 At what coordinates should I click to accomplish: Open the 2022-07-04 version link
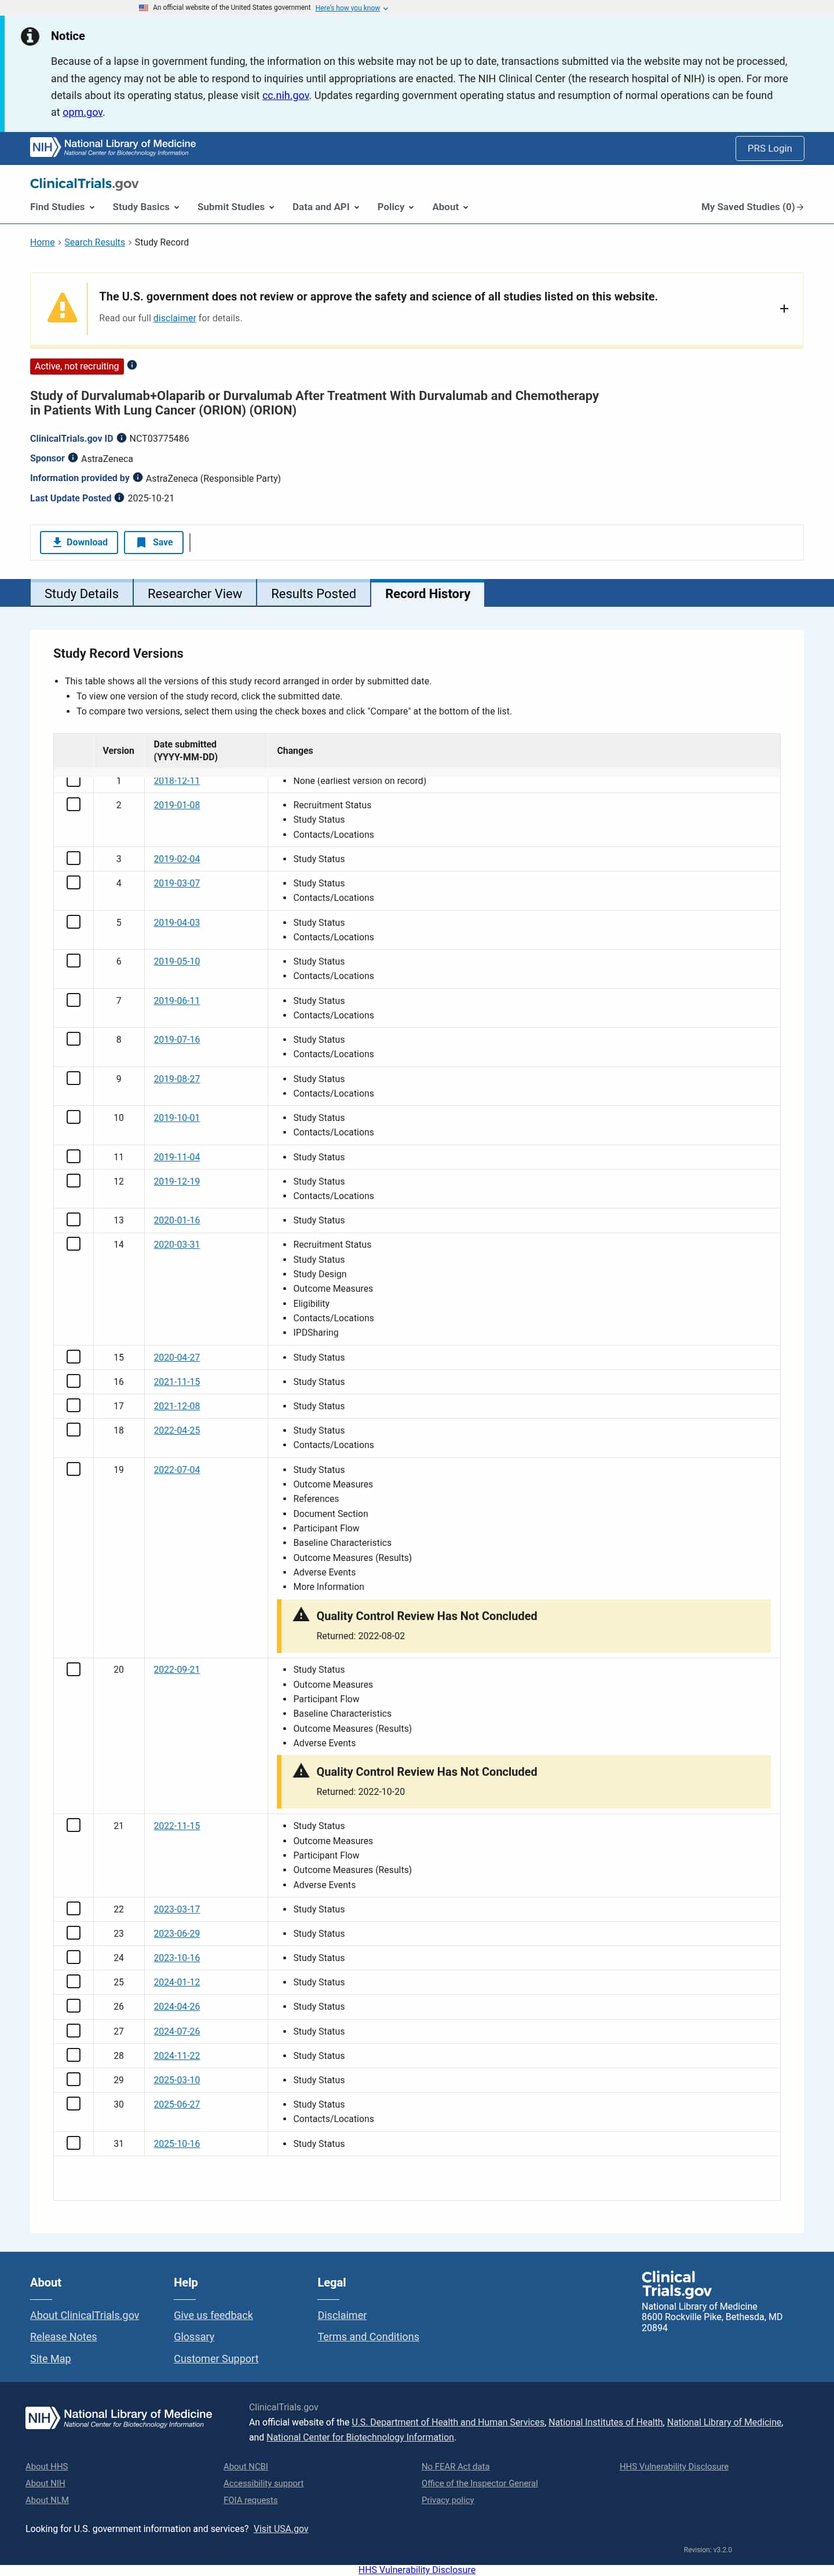(176, 1469)
